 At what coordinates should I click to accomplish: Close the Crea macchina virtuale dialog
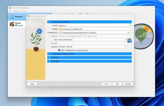(131, 16)
